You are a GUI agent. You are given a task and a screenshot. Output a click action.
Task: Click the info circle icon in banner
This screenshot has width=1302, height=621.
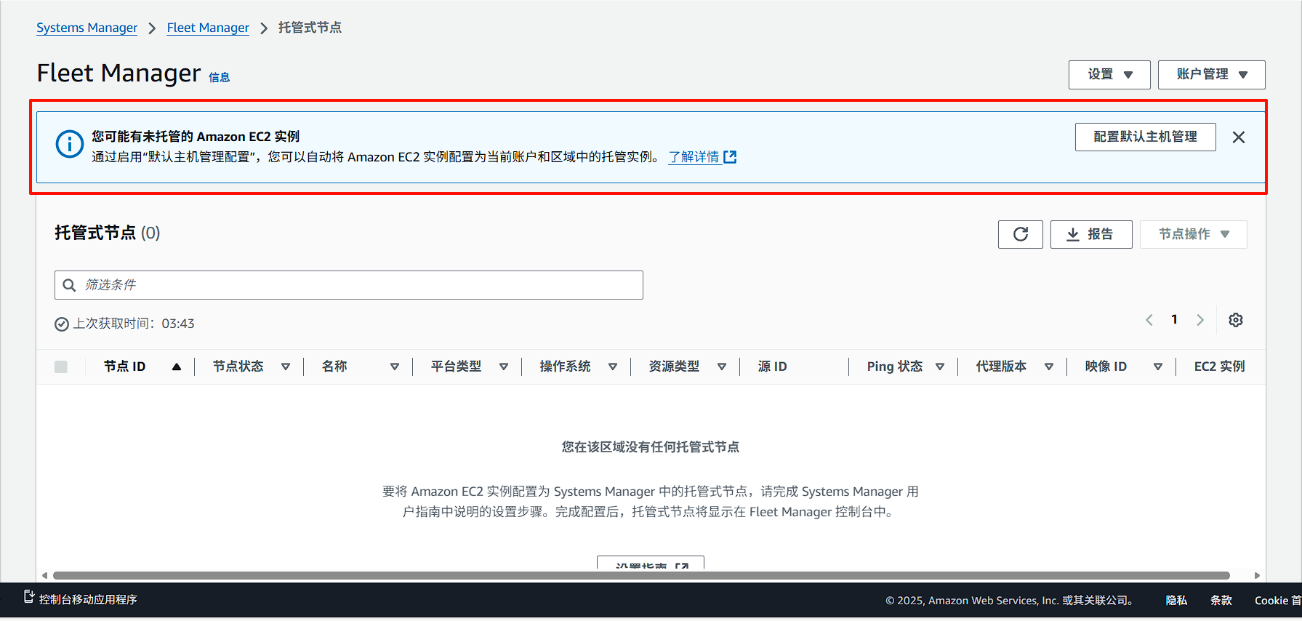70,144
